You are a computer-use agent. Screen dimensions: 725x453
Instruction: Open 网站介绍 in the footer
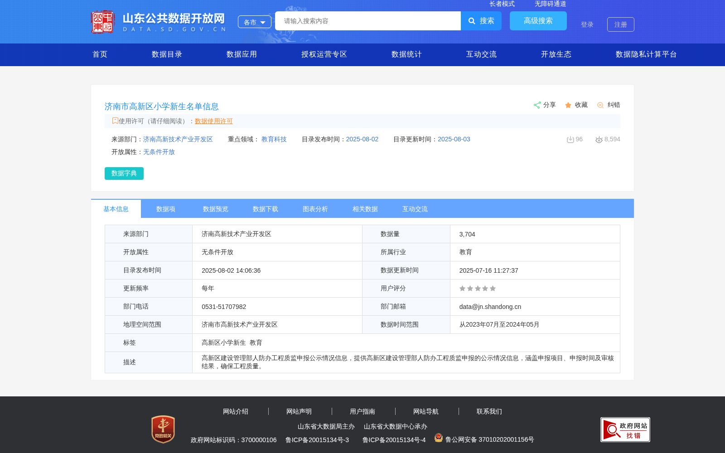coord(236,411)
